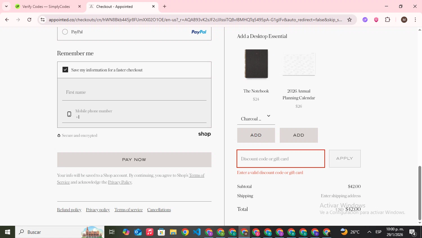Add the 2026 Annual Planning Calendar

[x=299, y=135]
